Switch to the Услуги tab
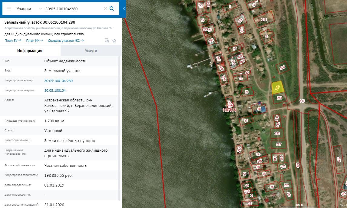Screen dimensions: 347x208 (x=91, y=51)
